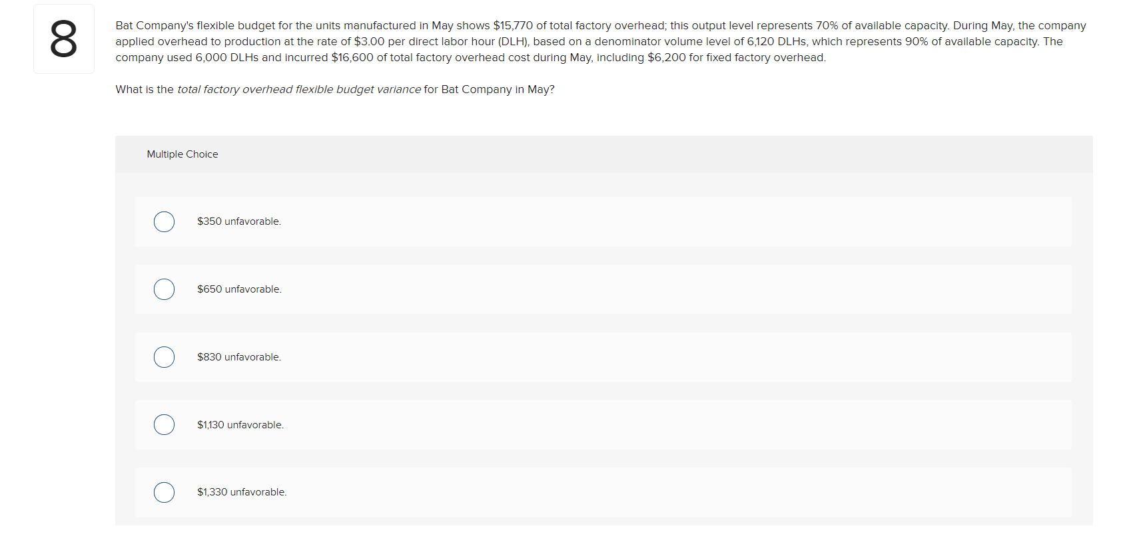This screenshot has width=1123, height=538.
Task: Select the $350 unfavorable radio button
Action: tap(164, 221)
